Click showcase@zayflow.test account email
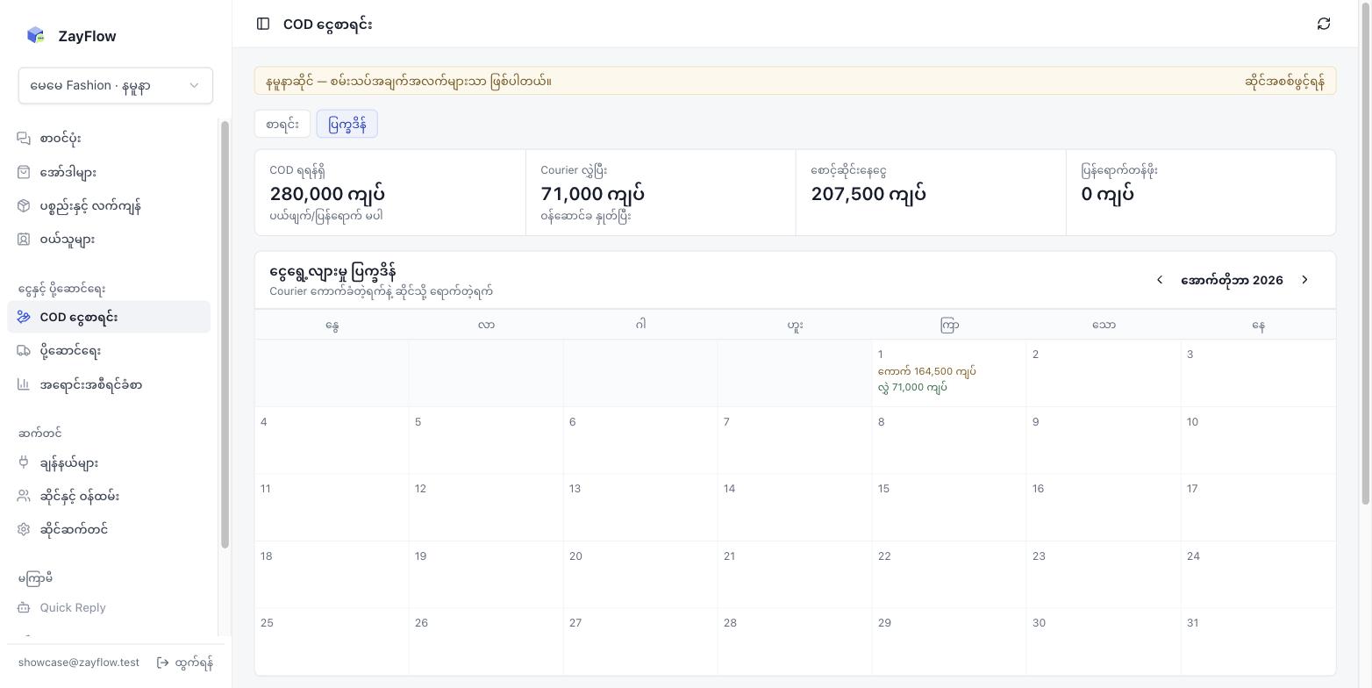Viewport: 1372px width, 688px height. pyautogui.click(x=79, y=663)
